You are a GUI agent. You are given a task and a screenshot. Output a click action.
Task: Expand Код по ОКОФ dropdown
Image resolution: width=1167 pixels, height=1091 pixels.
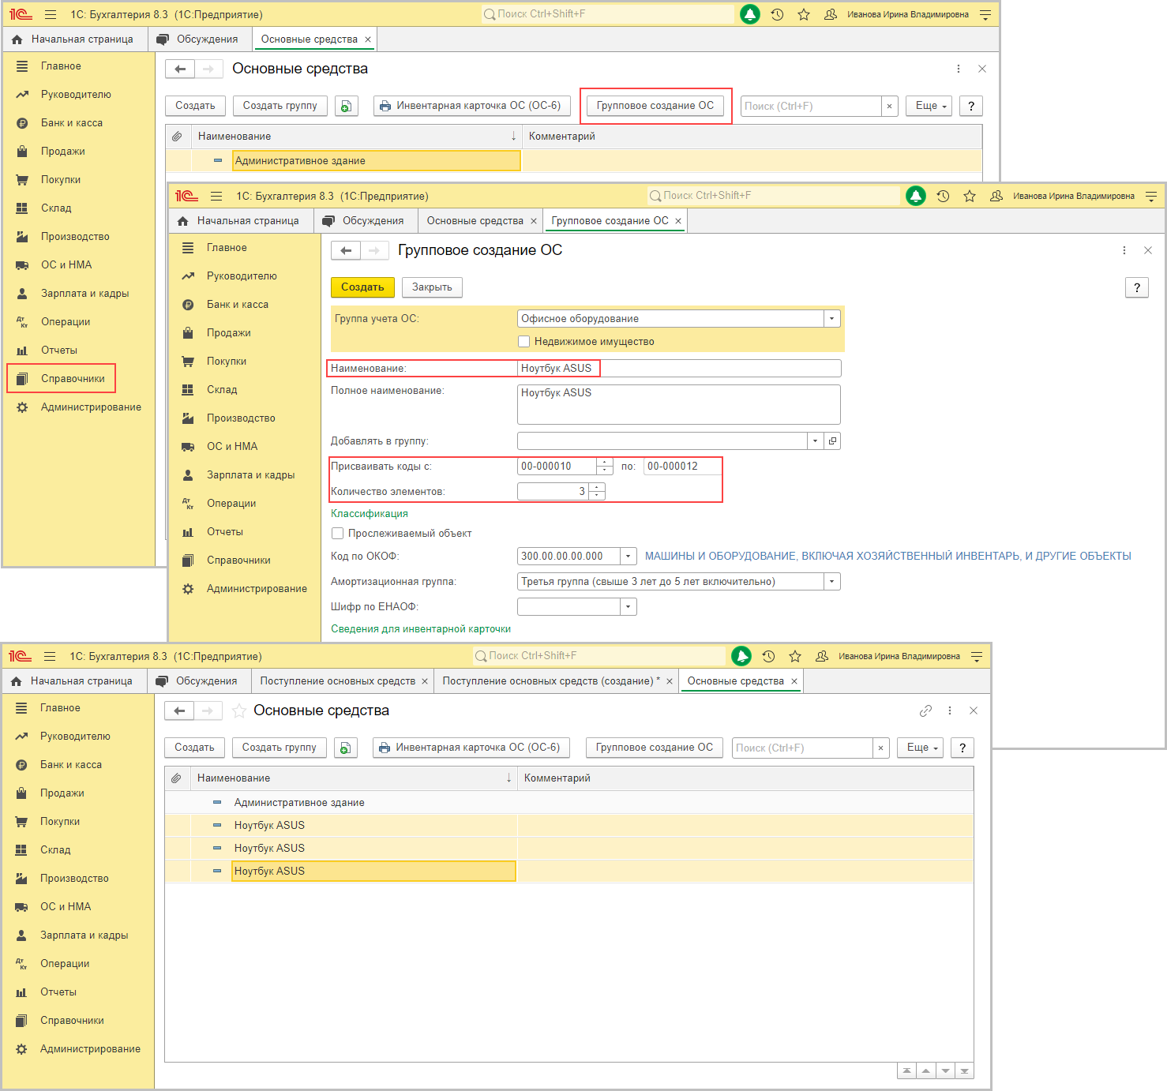629,556
